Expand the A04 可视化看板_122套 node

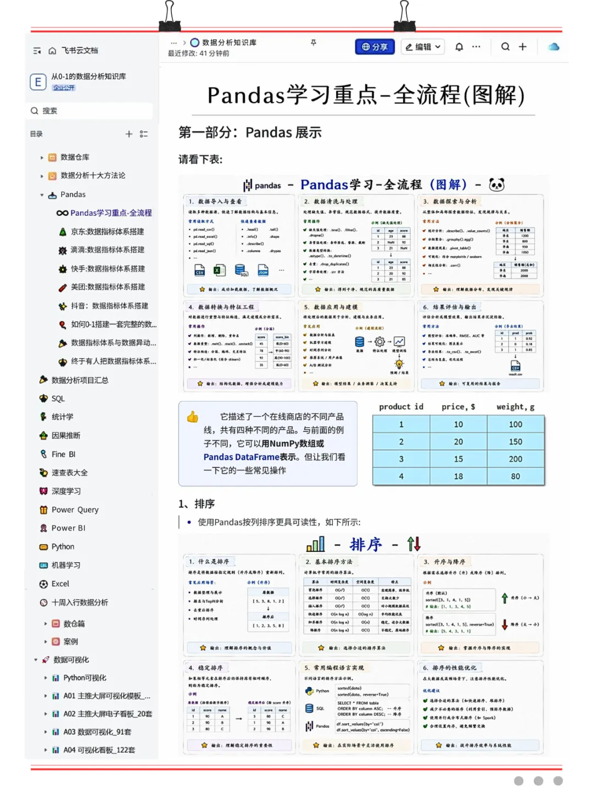point(46,750)
